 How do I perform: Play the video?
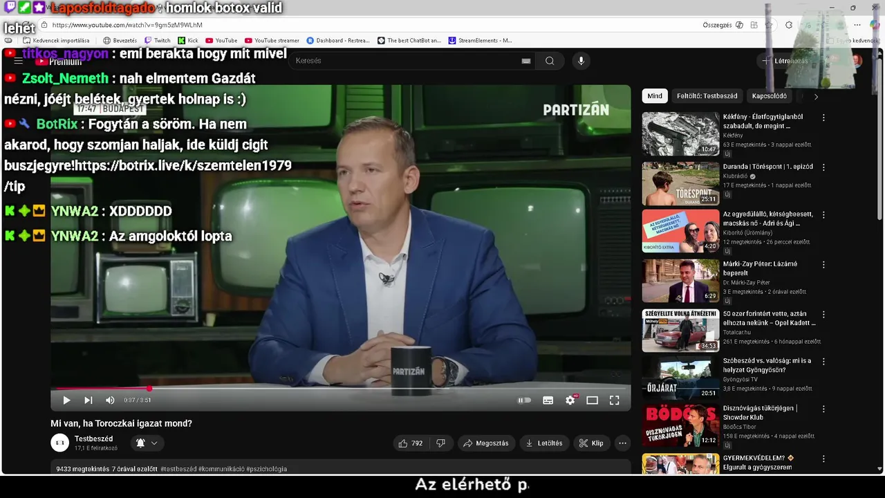click(x=66, y=400)
